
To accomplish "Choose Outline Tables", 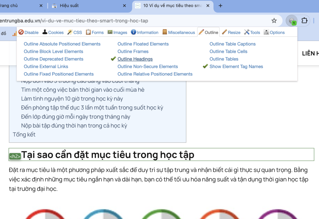I will pos(224,59).
